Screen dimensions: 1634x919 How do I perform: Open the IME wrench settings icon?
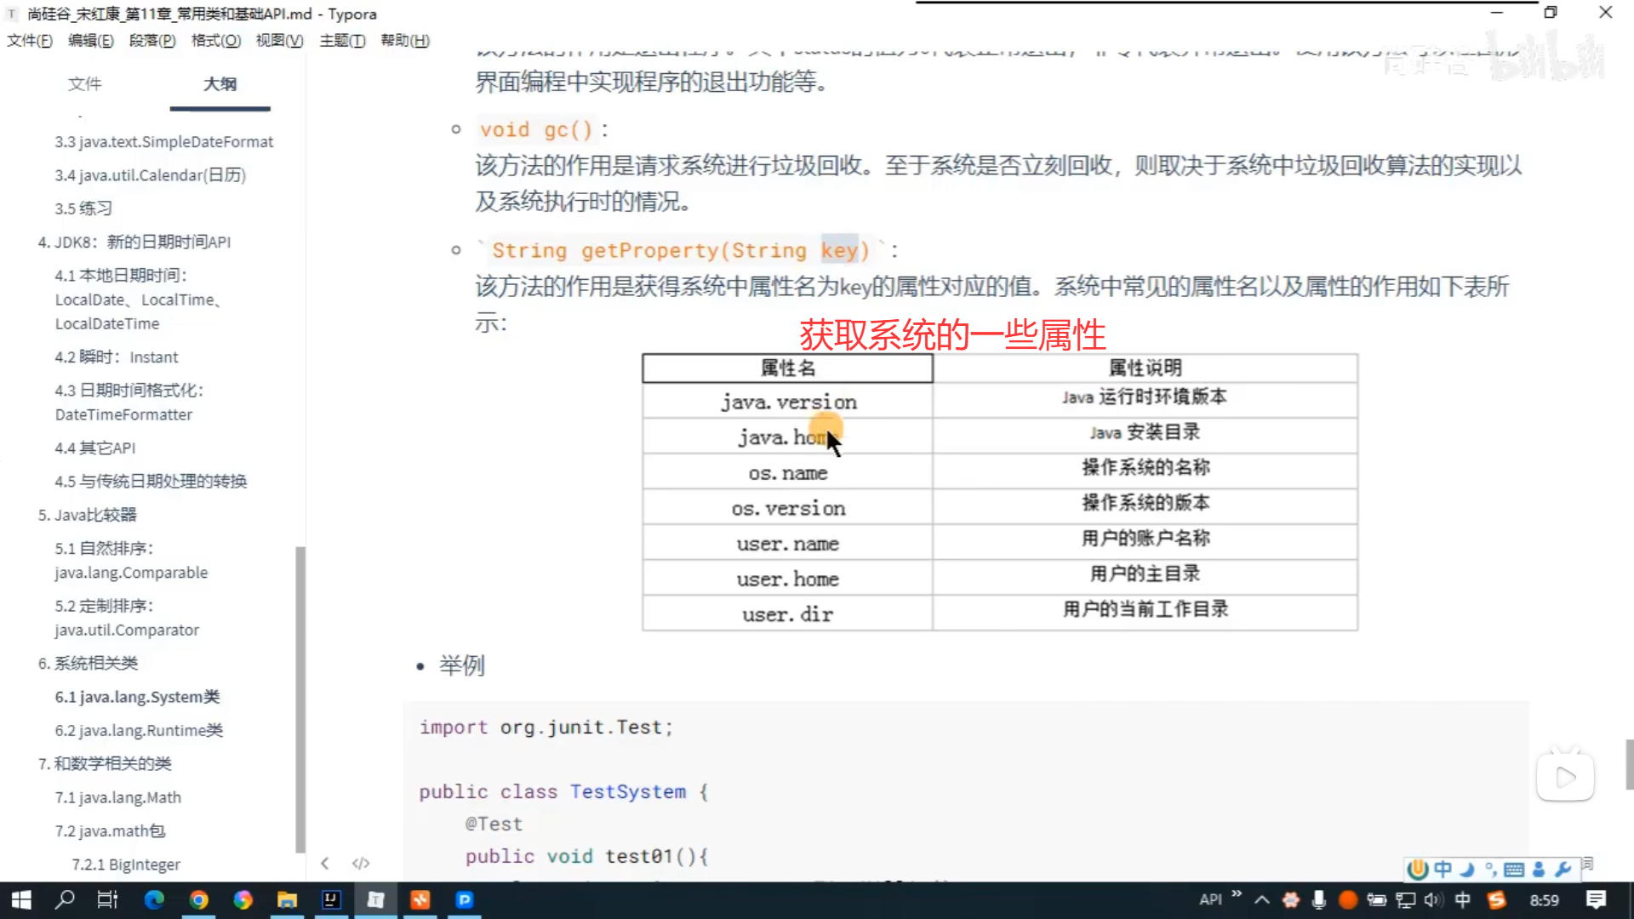click(x=1563, y=869)
